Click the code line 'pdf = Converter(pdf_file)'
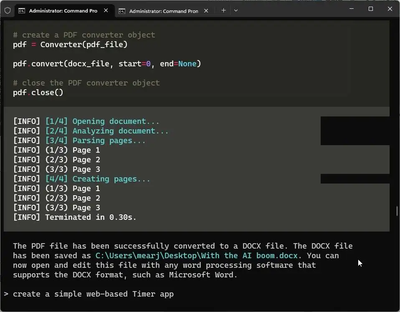The image size is (400, 312). [70, 45]
